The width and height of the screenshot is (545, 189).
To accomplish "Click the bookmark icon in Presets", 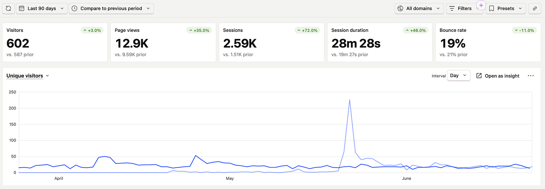I will pyautogui.click(x=492, y=8).
